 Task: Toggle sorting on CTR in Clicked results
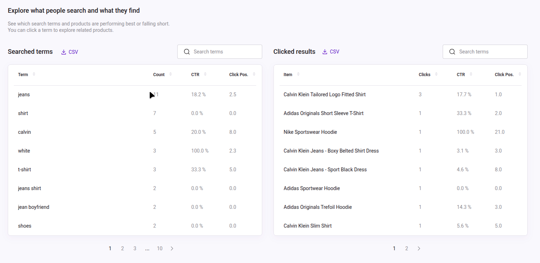click(x=471, y=74)
